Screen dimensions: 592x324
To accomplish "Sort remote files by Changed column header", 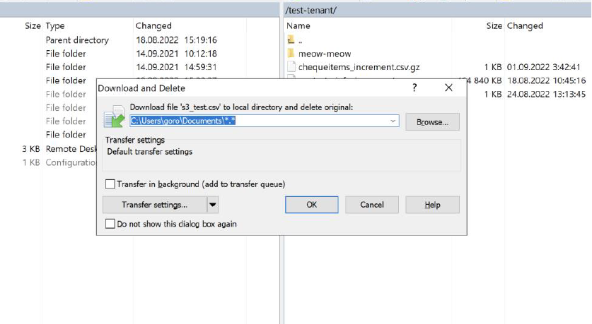I will click(x=525, y=26).
